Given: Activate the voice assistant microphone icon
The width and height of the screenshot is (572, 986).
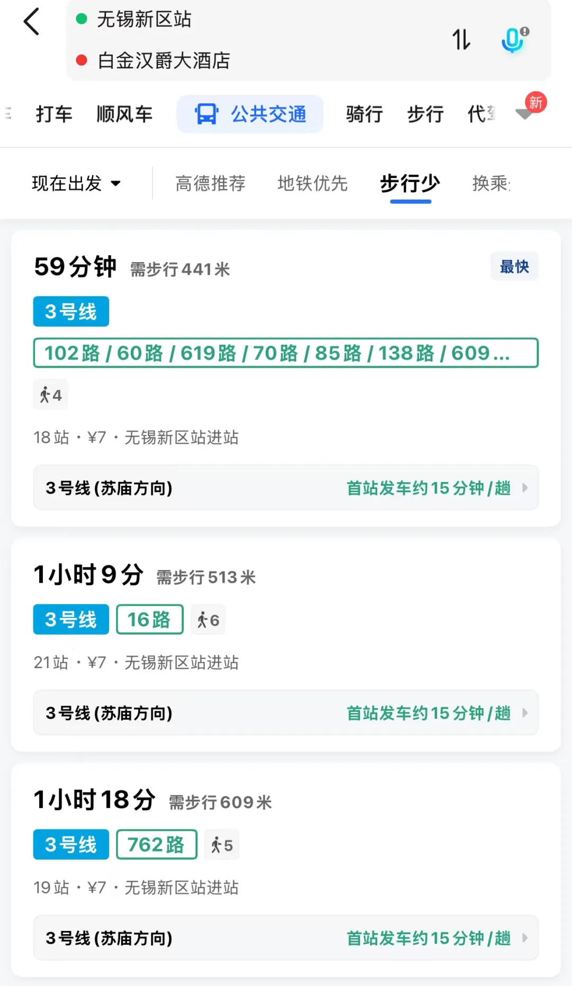Looking at the screenshot, I should click(514, 39).
